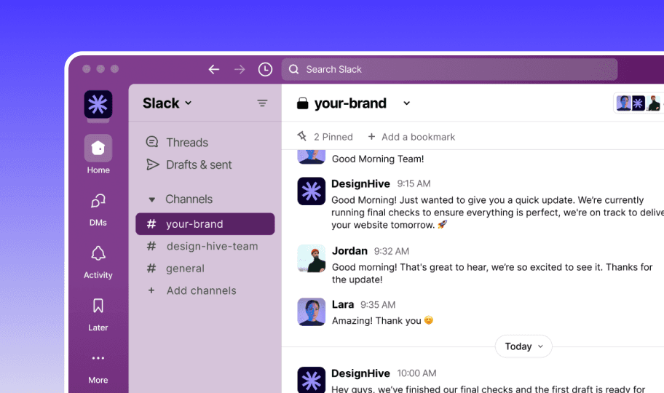Click the Search Slack field

(x=449, y=69)
